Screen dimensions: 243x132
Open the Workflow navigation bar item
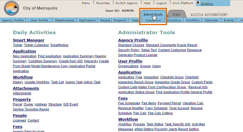click(x=193, y=20)
